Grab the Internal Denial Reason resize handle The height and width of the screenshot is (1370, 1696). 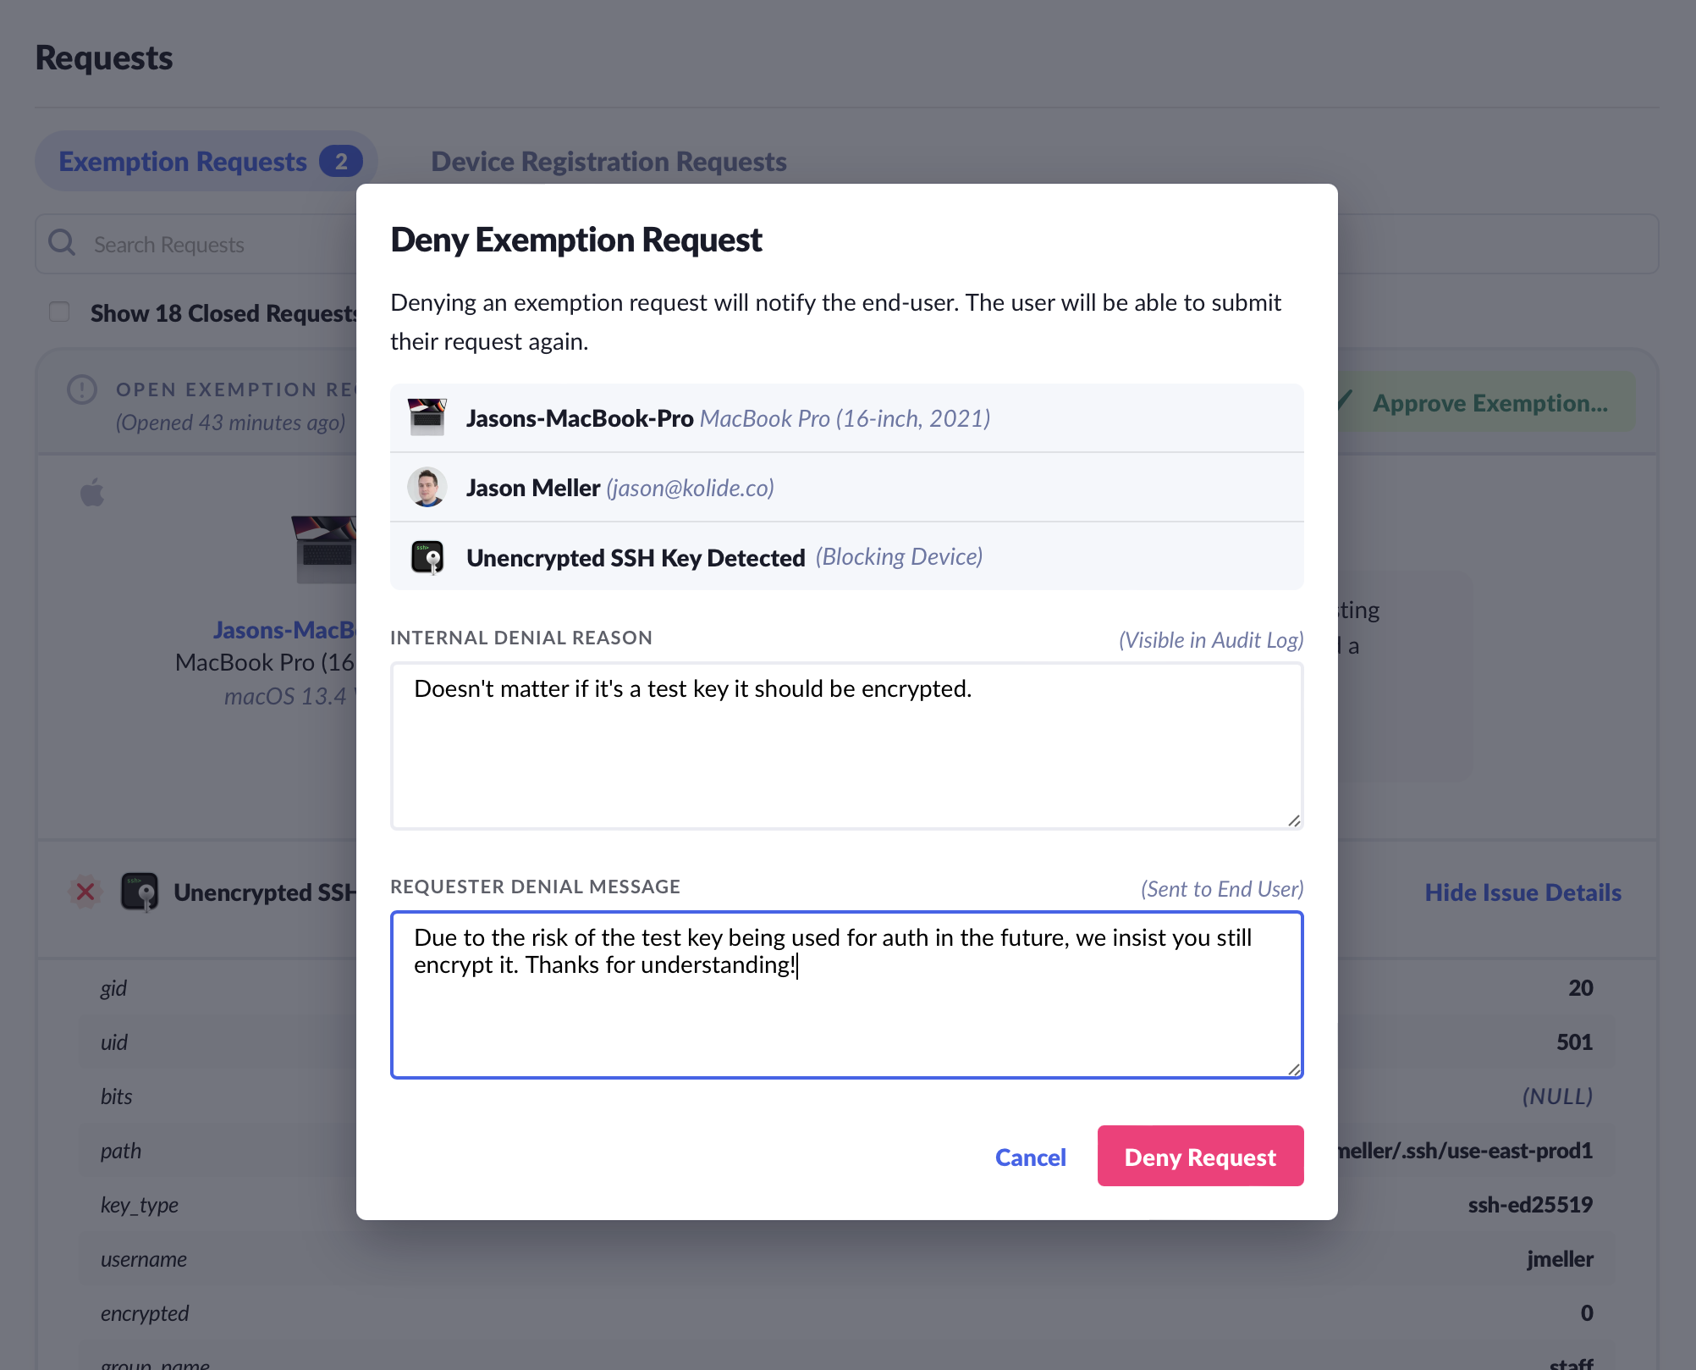click(x=1294, y=820)
